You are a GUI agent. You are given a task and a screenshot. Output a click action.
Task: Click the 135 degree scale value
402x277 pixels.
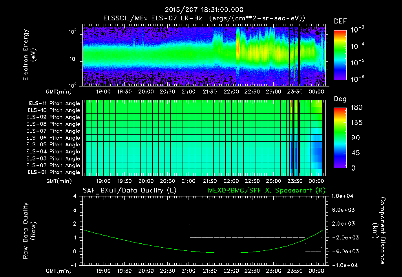[x=357, y=123]
